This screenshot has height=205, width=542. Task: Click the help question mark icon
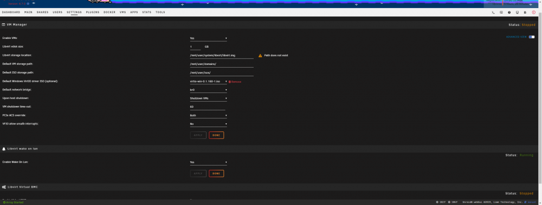(x=509, y=12)
